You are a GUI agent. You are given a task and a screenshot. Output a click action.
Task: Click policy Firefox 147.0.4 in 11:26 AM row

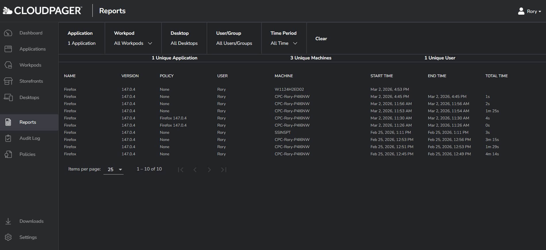coord(173,125)
